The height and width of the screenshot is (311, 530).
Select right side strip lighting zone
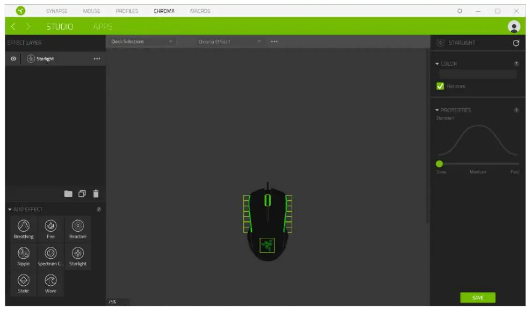click(288, 214)
